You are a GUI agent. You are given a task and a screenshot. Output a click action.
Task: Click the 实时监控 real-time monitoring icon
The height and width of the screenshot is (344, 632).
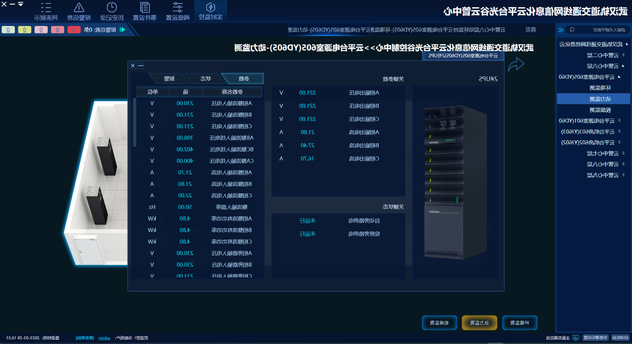210,8
